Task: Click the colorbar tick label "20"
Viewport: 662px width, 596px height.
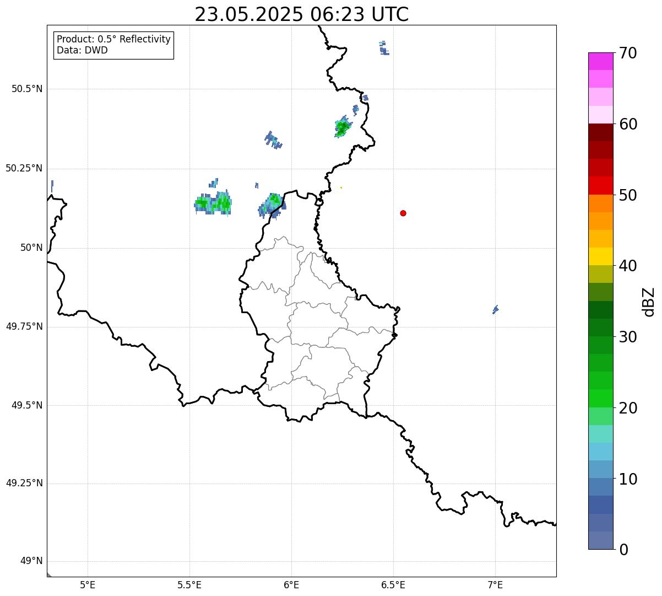Action: tap(628, 408)
